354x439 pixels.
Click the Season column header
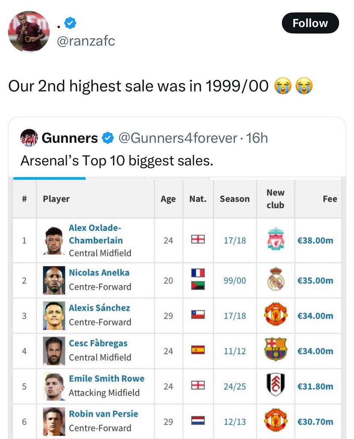(234, 199)
